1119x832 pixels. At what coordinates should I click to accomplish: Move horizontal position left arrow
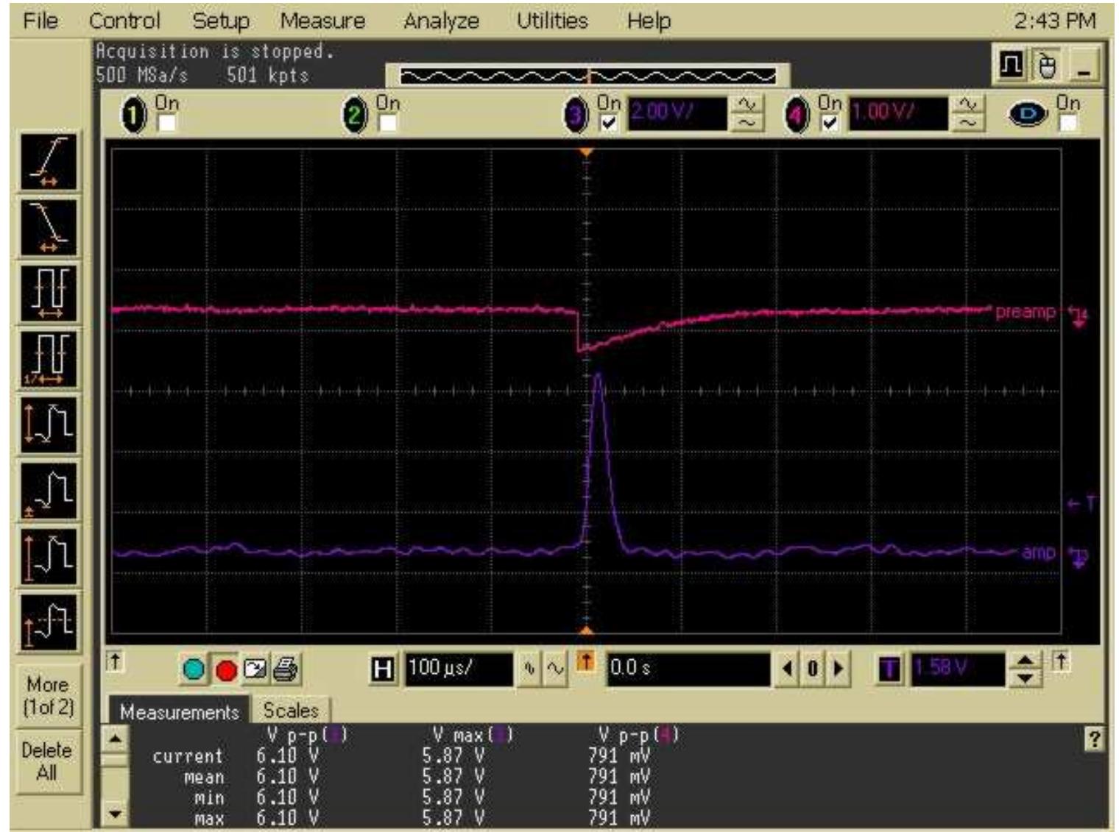tap(787, 669)
